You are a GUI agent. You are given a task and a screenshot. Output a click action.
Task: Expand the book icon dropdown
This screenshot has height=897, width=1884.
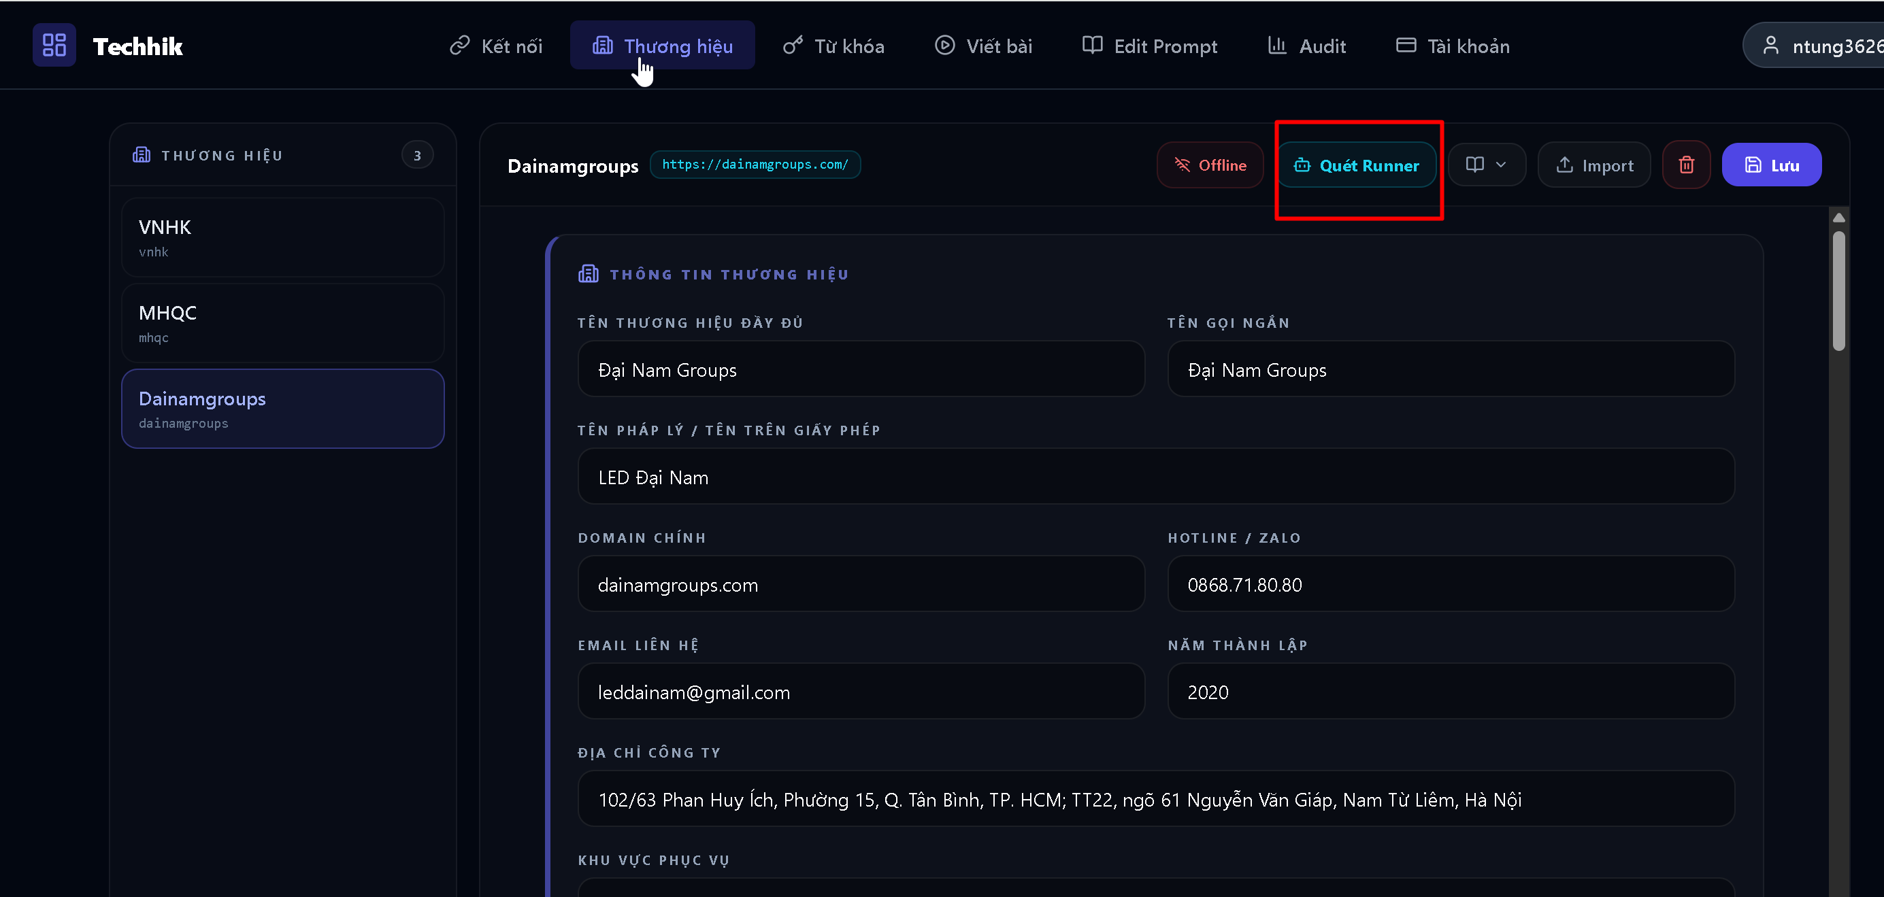click(1487, 165)
